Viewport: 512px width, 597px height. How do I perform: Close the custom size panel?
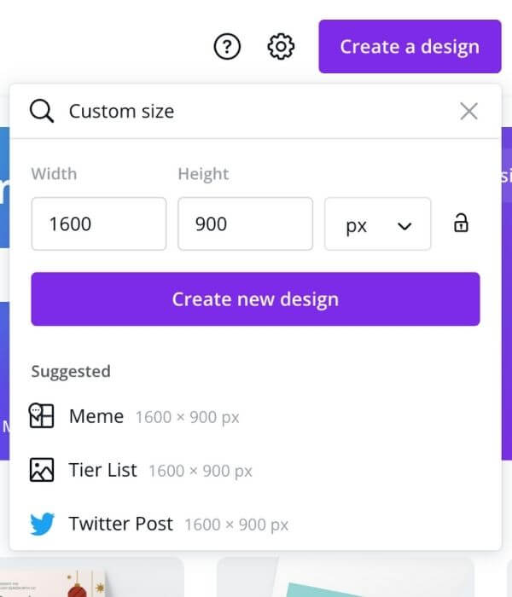point(469,111)
